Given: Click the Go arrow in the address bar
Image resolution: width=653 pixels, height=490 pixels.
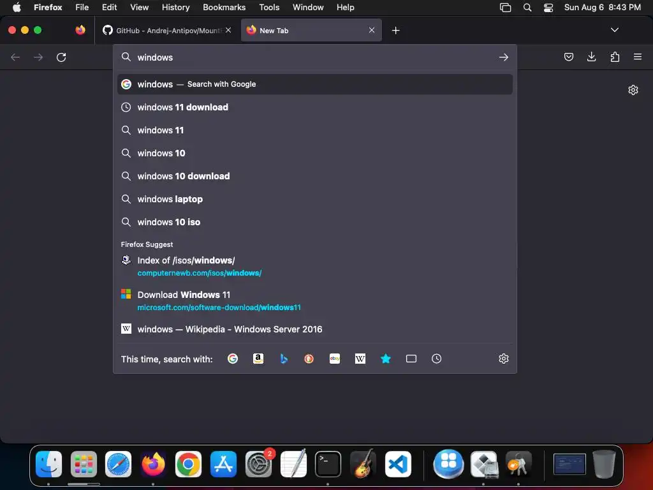Looking at the screenshot, I should click(504, 57).
